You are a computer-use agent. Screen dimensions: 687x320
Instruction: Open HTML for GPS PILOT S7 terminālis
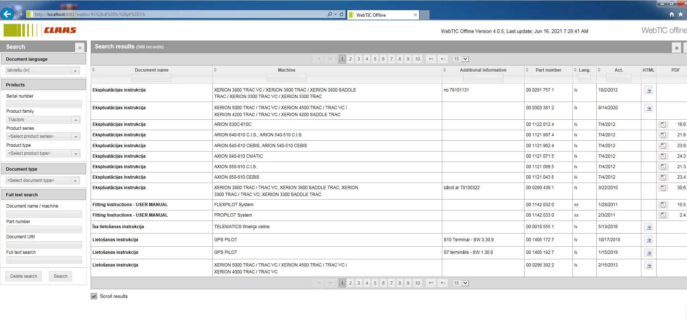[649, 253]
